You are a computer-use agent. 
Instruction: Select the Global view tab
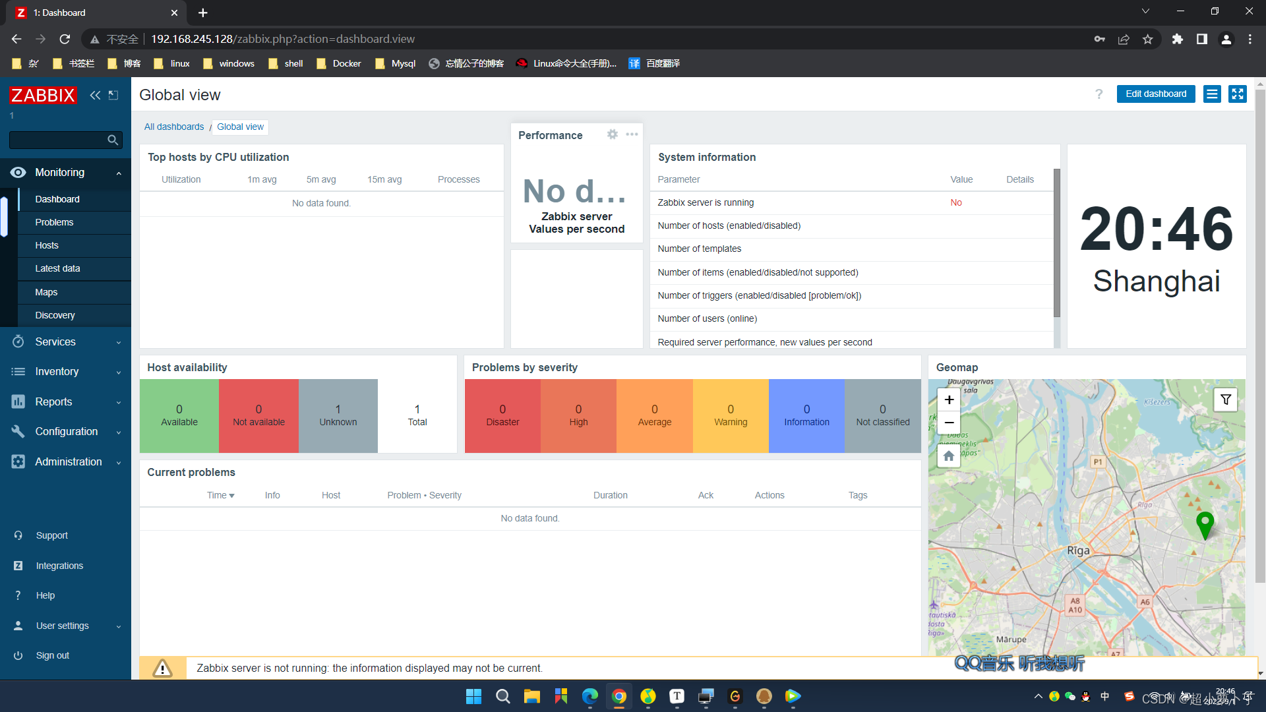pos(239,126)
